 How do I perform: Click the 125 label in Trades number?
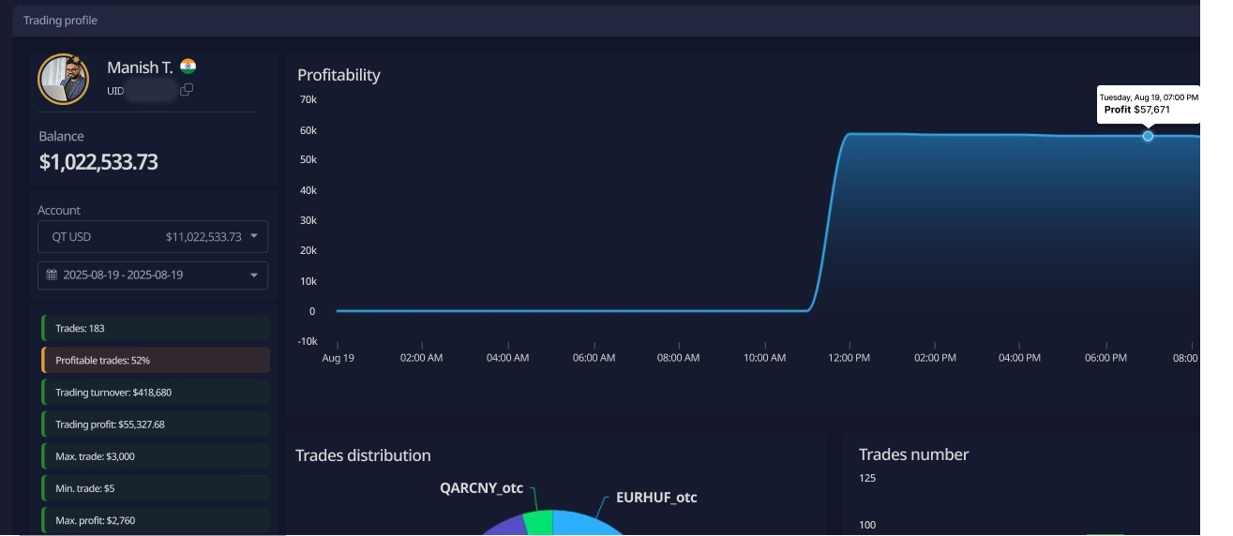tap(867, 479)
